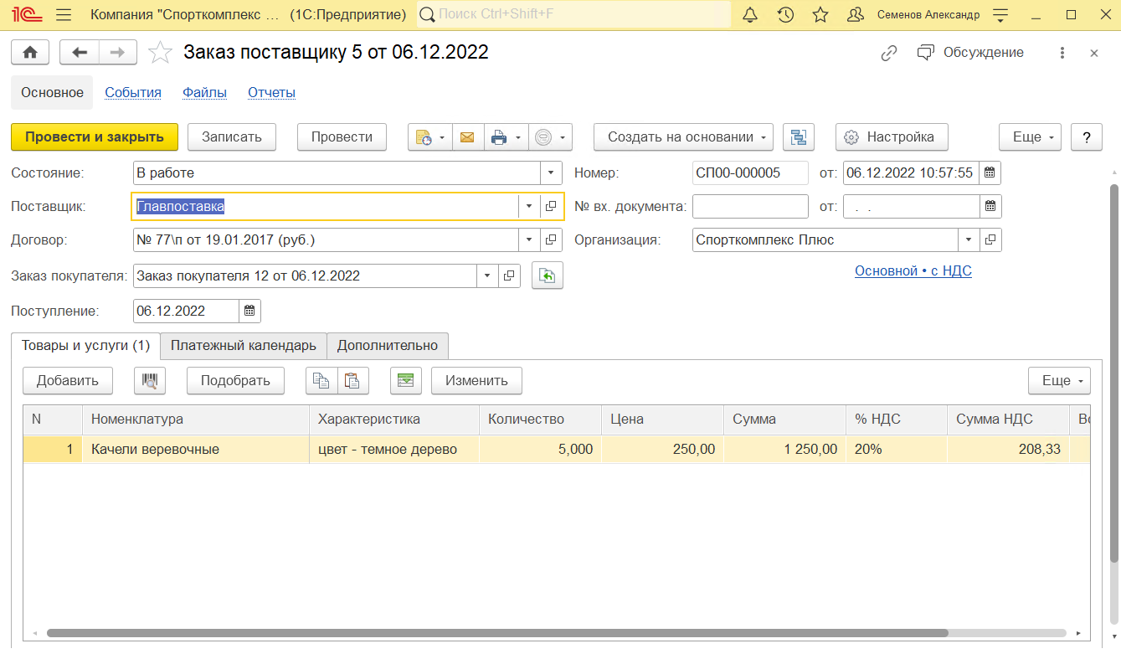
Task: Copy link to this document
Action: tap(889, 53)
